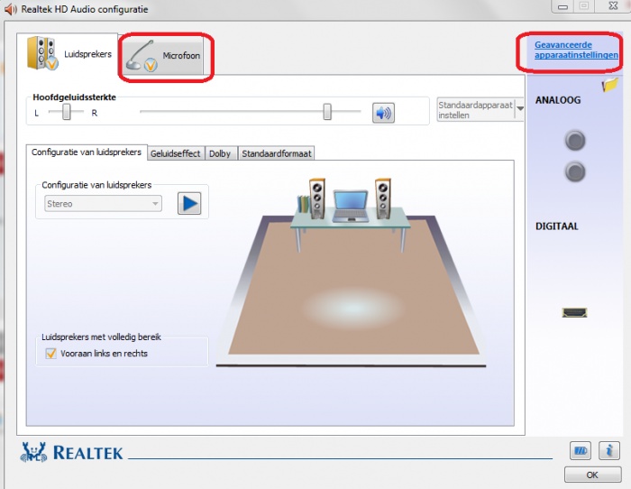Viewport: 631px width, 489px height.
Task: Click the upper analog jack
Action: coord(575,140)
